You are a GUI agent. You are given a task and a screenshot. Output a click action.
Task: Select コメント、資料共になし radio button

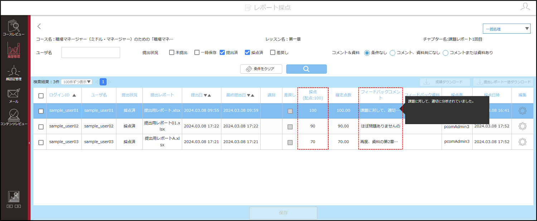click(x=392, y=53)
